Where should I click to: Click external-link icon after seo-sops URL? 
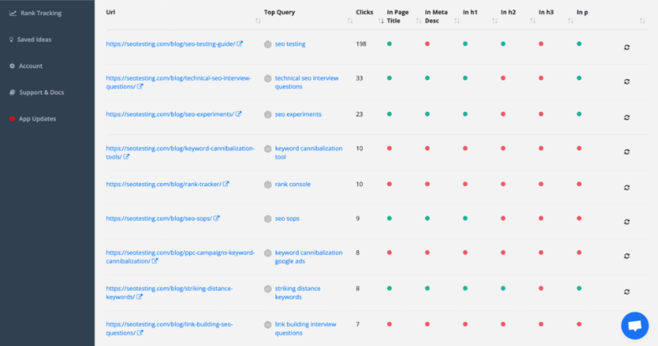coord(217,218)
